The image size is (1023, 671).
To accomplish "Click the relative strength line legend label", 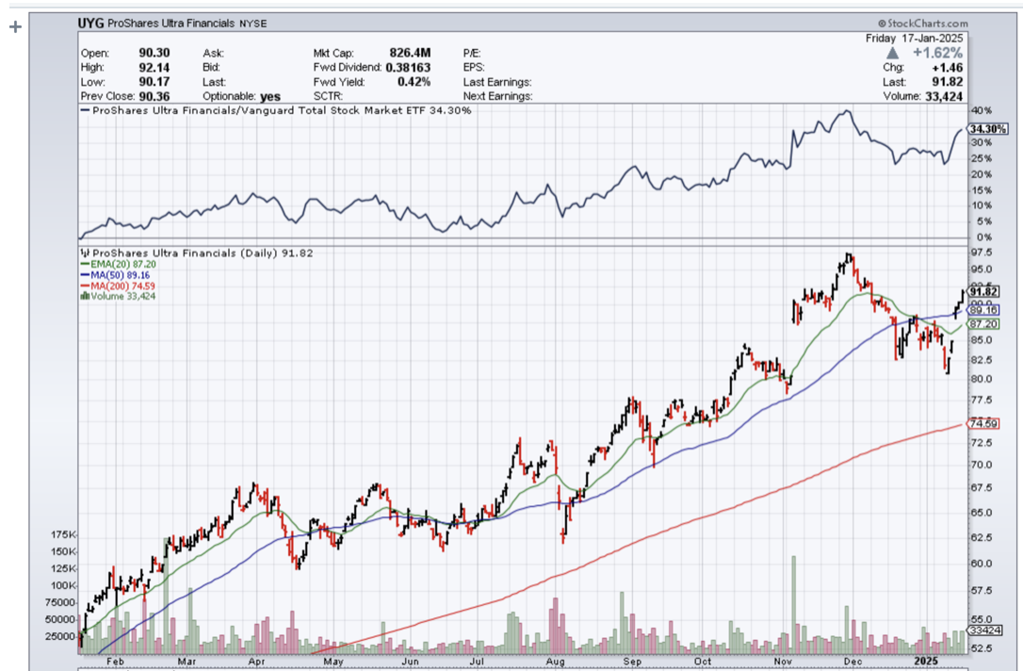I will click(280, 110).
